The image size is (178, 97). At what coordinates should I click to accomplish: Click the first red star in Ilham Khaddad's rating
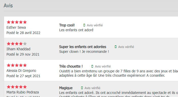point(8,44)
